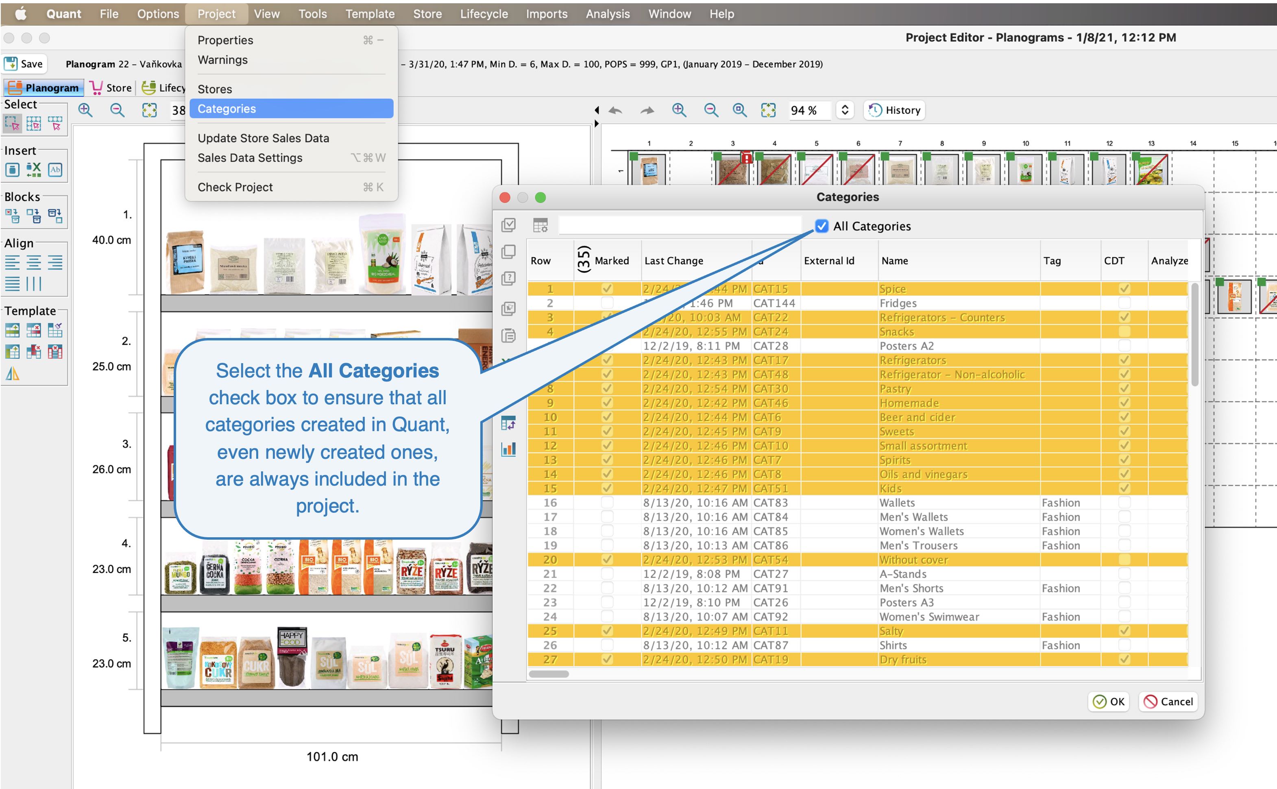
Task: Toggle CDT checkbox for Posters A2 row
Action: (x=1124, y=345)
